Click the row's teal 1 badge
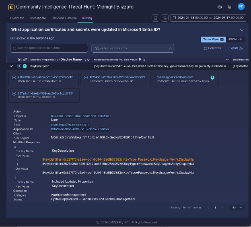The height and width of the screenshot is (227, 251). (25, 66)
